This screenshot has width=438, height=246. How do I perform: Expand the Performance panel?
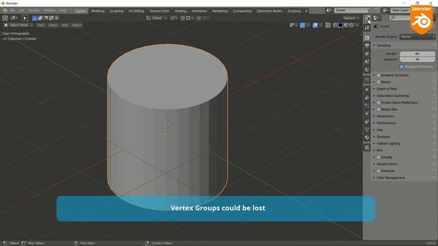(x=374, y=123)
